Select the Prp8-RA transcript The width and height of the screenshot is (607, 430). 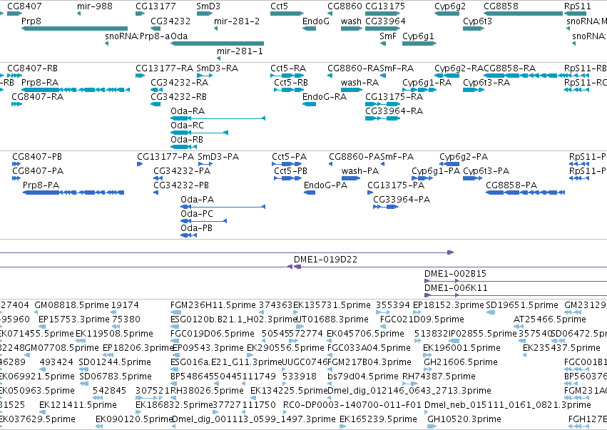(76, 90)
